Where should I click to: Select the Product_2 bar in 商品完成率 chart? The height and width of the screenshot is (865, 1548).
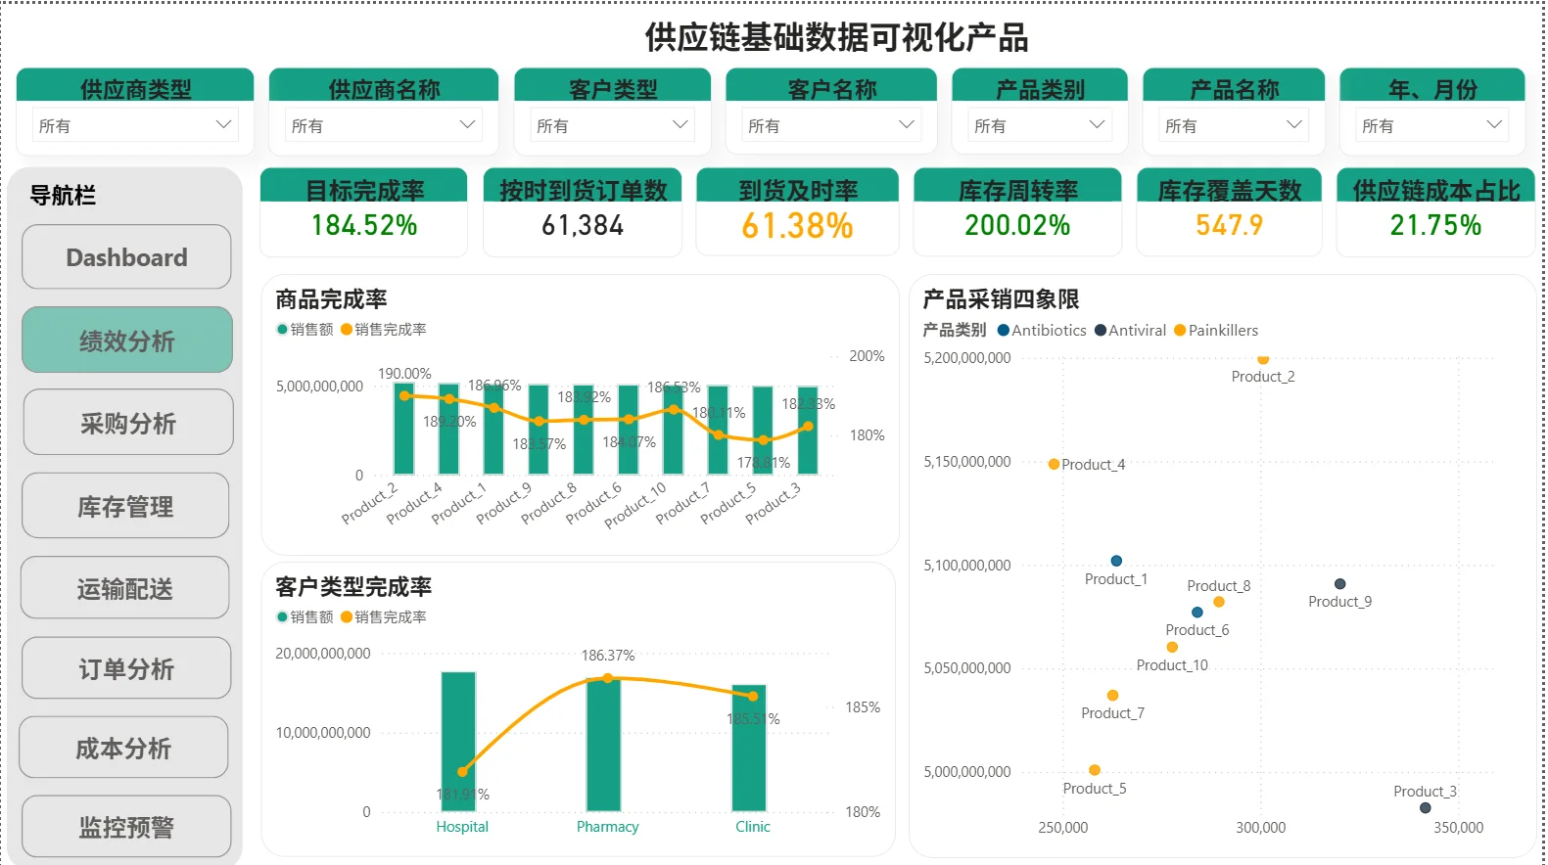tap(403, 430)
